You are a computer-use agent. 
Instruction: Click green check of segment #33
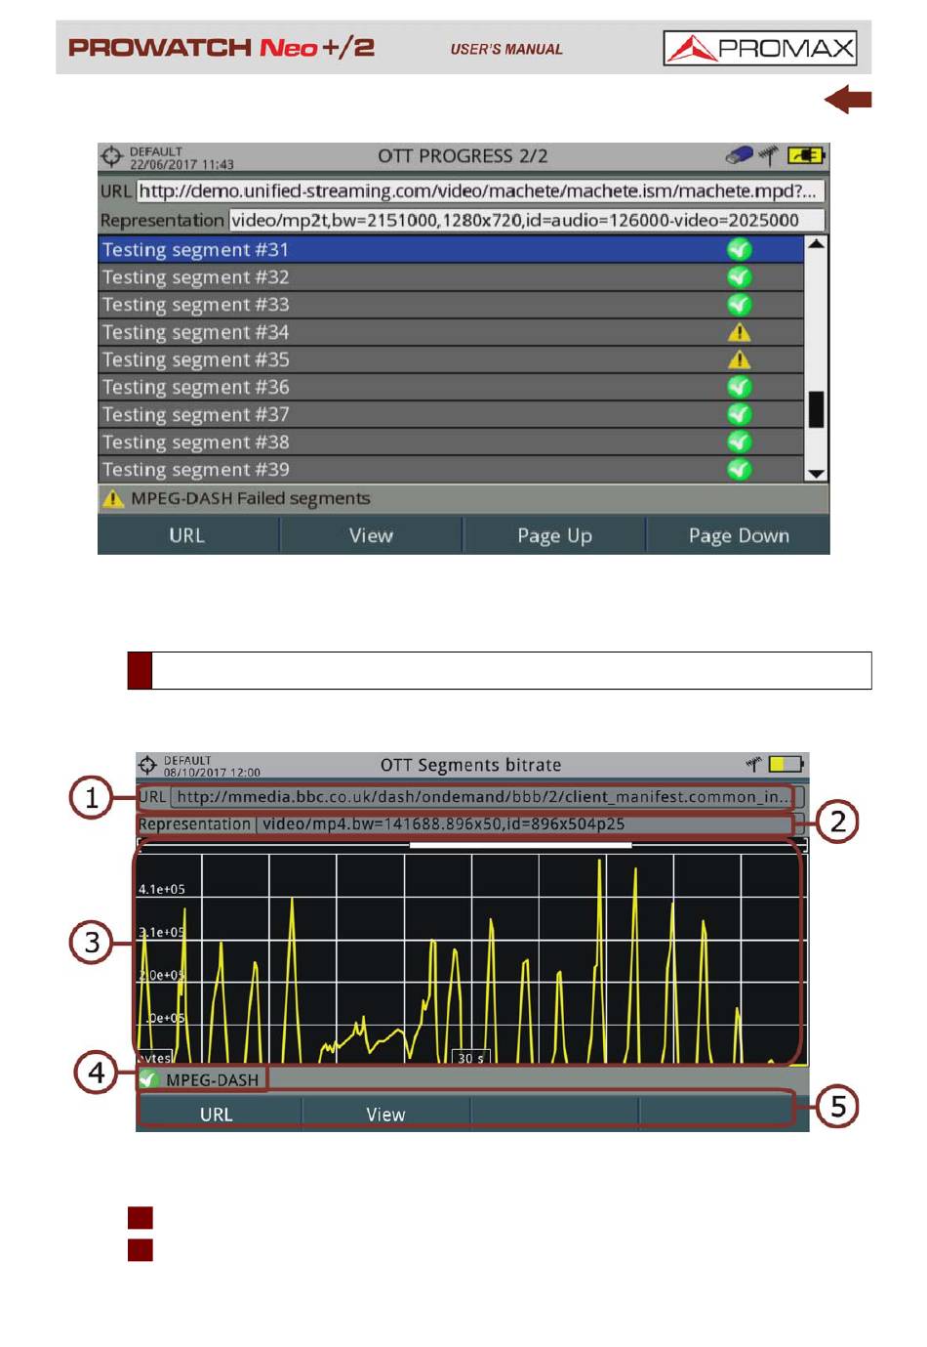point(740,304)
